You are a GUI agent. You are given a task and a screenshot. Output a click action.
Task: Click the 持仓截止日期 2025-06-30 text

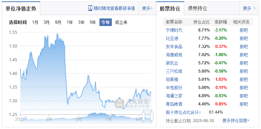[x=190, y=120]
